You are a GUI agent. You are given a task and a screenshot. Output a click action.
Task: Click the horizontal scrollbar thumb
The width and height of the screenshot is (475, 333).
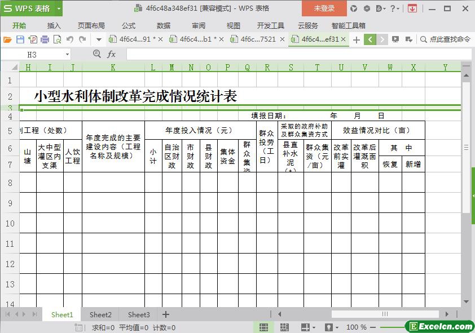(384, 314)
